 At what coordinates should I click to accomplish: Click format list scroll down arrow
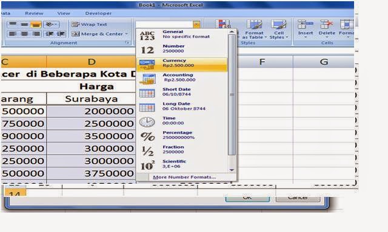pyautogui.click(x=232, y=170)
